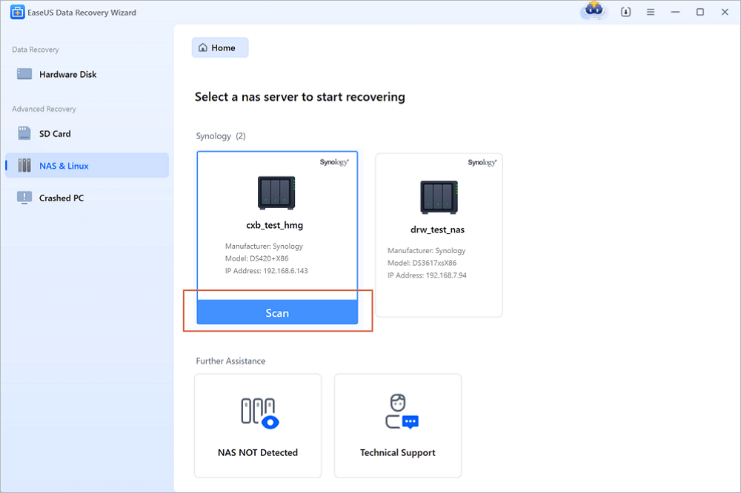Click the Technical Support agent icon
The width and height of the screenshot is (741, 493).
pyautogui.click(x=401, y=412)
